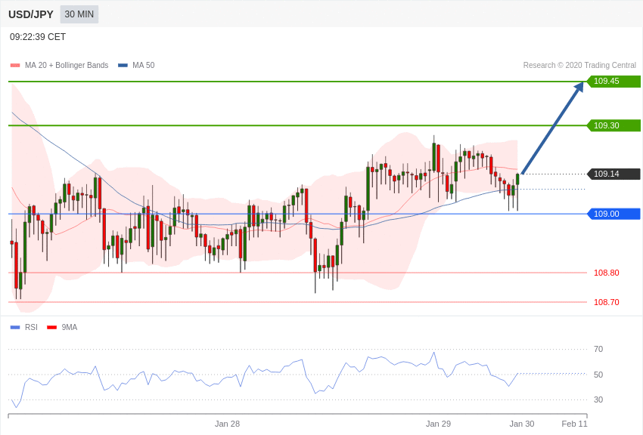Click the 30 MIN timeframe badge
The height and width of the screenshot is (435, 643).
tap(79, 14)
